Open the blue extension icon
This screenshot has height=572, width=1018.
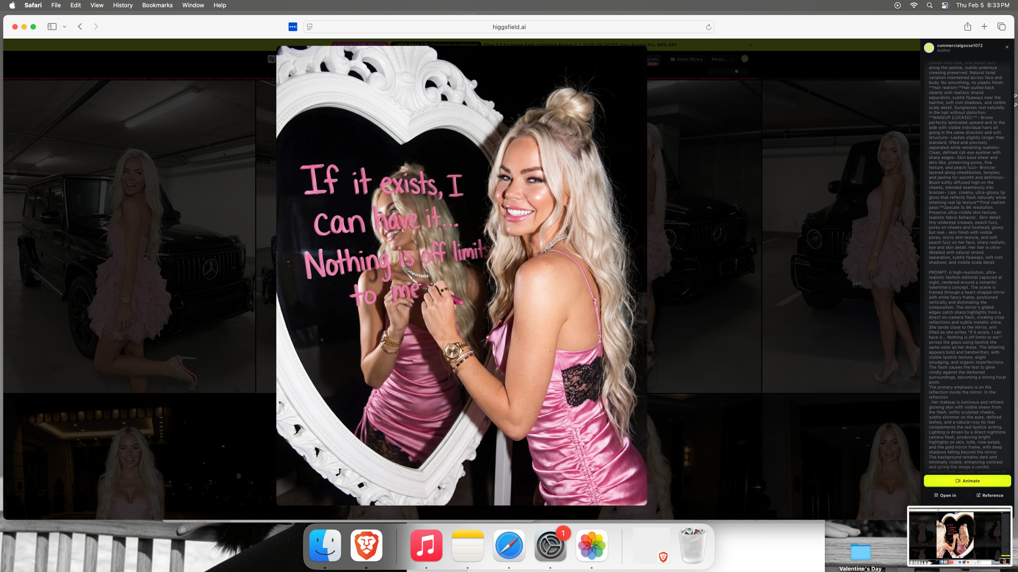click(292, 27)
